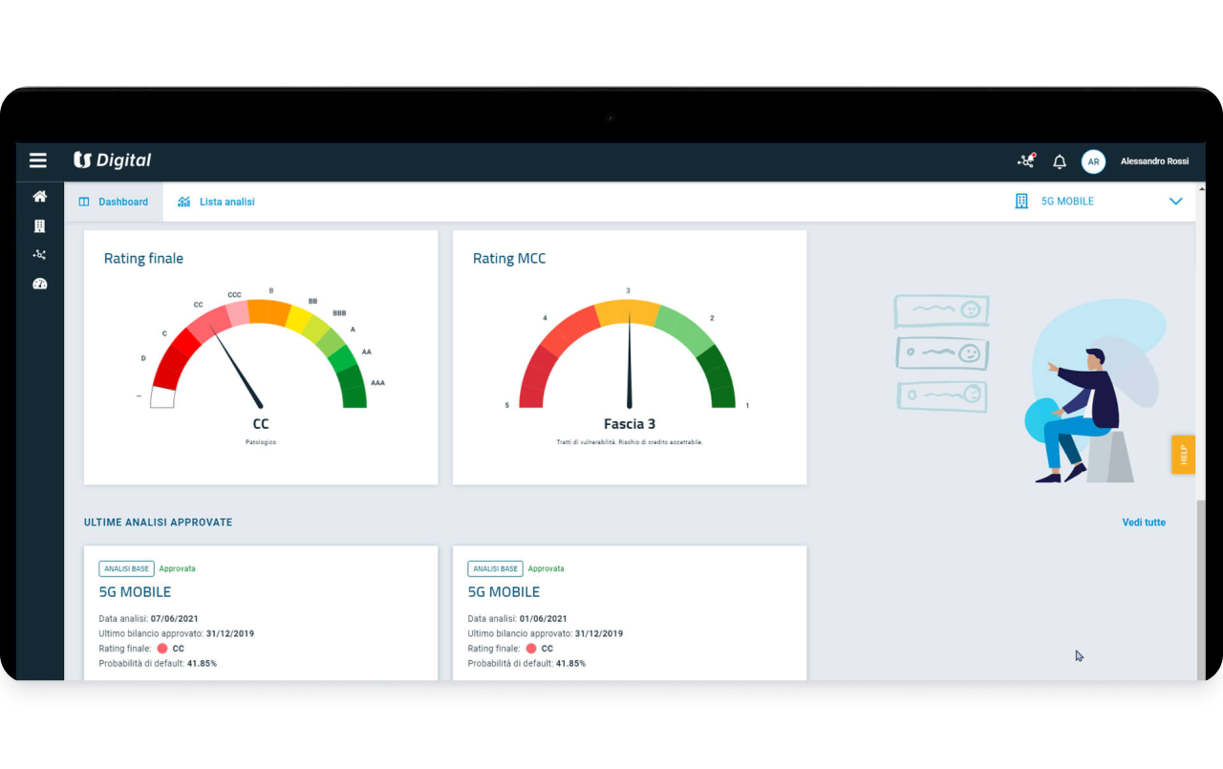Click the AAA segment label on Rating finale gauge
Image resolution: width=1223 pixels, height=769 pixels.
[x=377, y=383]
